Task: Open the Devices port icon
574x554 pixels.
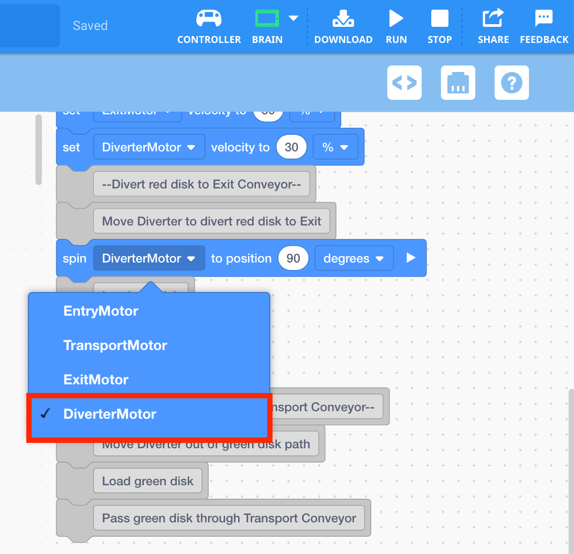Action: (x=458, y=83)
